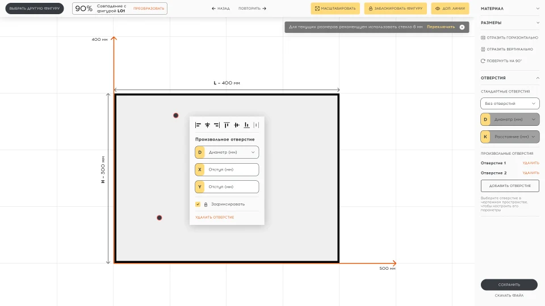Align hole to the top edge
Image resolution: width=545 pixels, height=306 pixels.
pyautogui.click(x=227, y=125)
